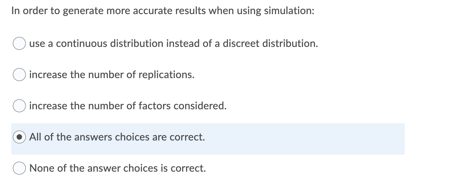453x192 pixels.
Task: Select the 'increase the number of replications' option
Action: click(19, 75)
